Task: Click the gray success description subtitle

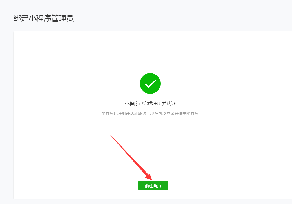Action: point(150,113)
